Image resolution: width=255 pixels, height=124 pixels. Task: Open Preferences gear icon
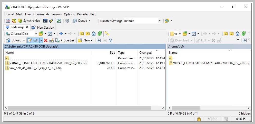click(x=67, y=21)
